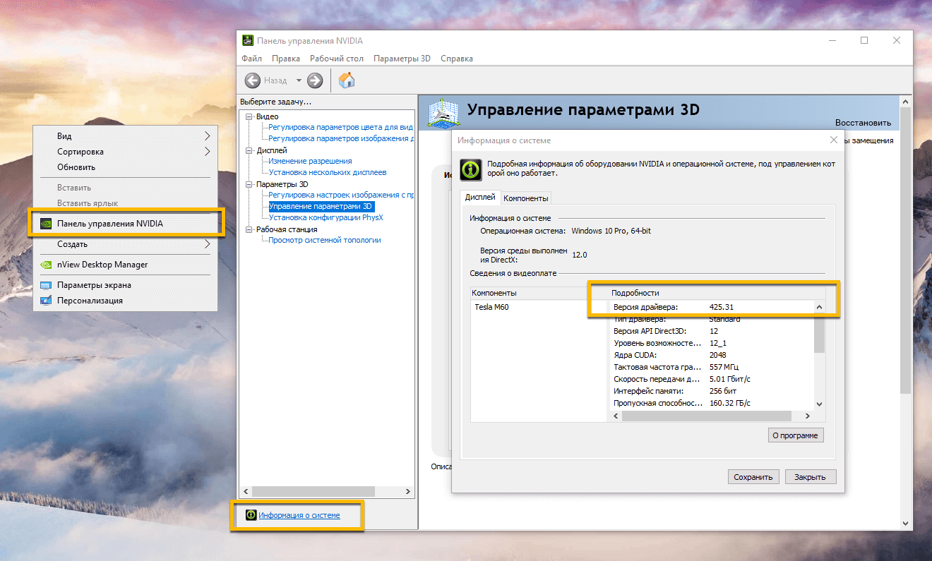
Task: Click the NVIDIA info icon in the dialog
Action: pyautogui.click(x=470, y=169)
